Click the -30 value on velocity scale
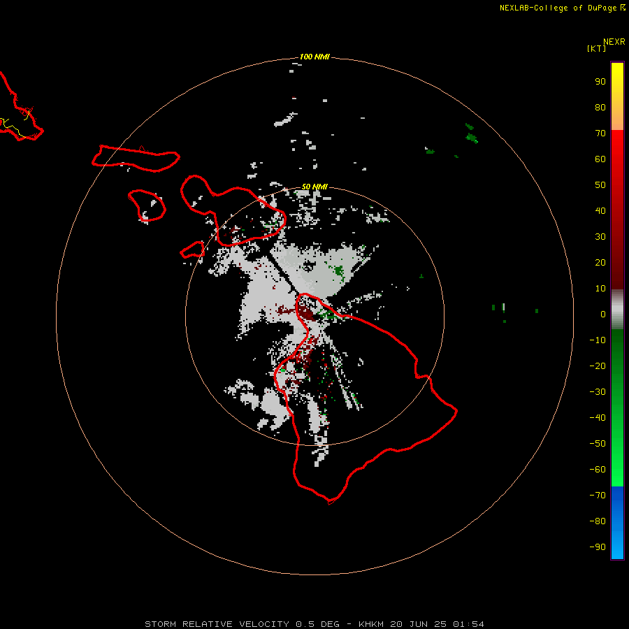 click(598, 392)
